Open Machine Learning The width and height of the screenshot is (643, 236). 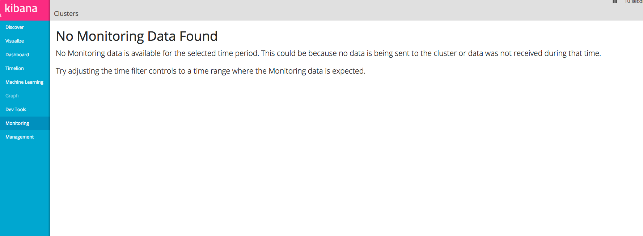pyautogui.click(x=25, y=82)
